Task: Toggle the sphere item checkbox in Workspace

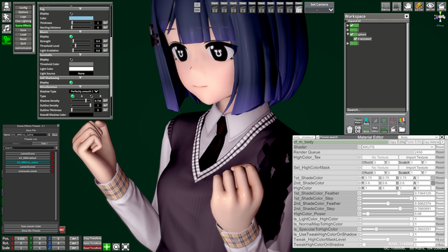Action: click(x=352, y=34)
